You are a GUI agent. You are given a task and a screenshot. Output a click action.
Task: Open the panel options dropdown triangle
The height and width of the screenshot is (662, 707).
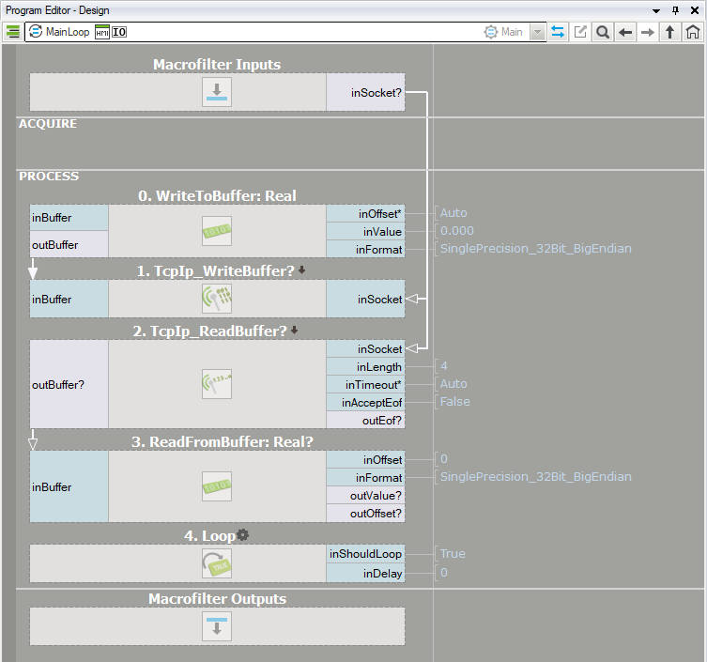656,11
